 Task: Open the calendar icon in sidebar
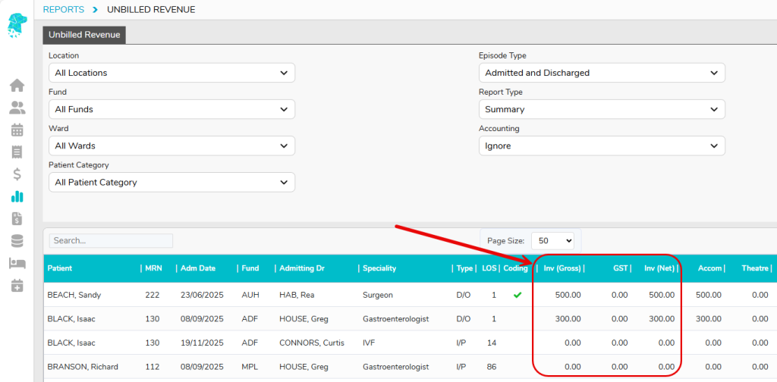pos(17,130)
